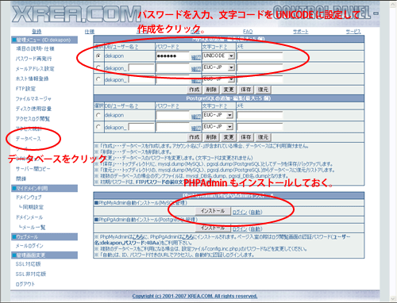Open first PostgreSQL row EUC-JP dropdown
Screen dimensions: 397x303
[218, 115]
